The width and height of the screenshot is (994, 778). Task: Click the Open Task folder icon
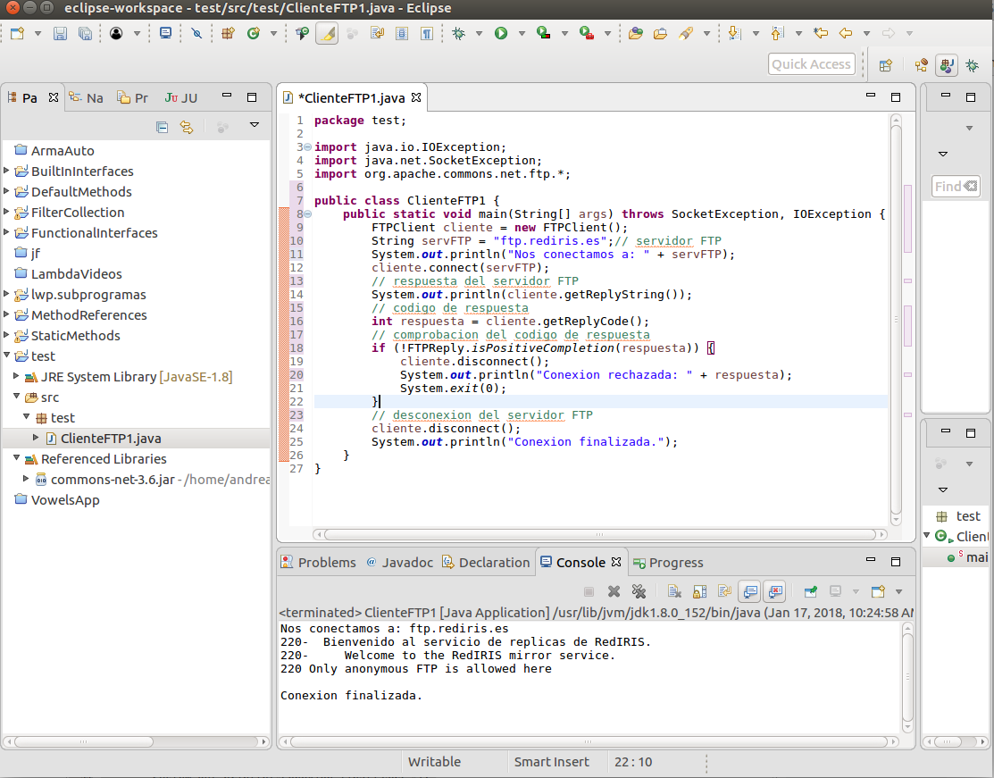click(x=660, y=33)
